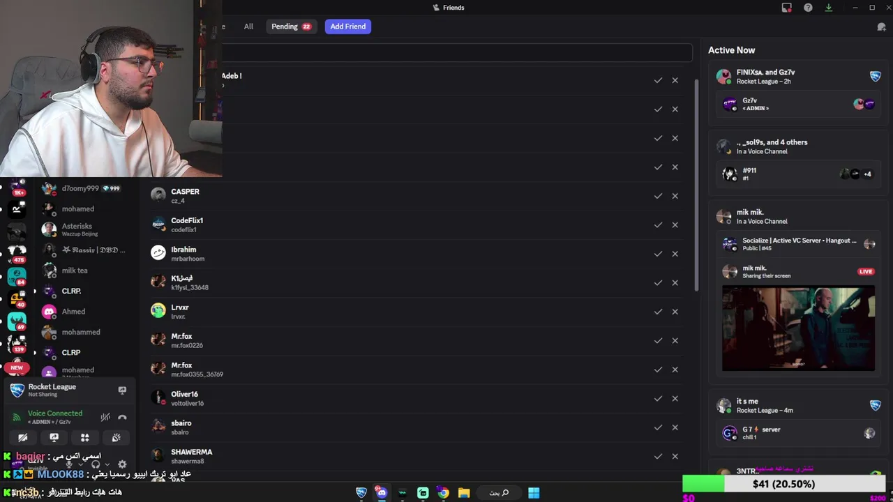Ignore mrbarhoom Ibrahim's request
This screenshot has height=502, width=893.
[675, 254]
